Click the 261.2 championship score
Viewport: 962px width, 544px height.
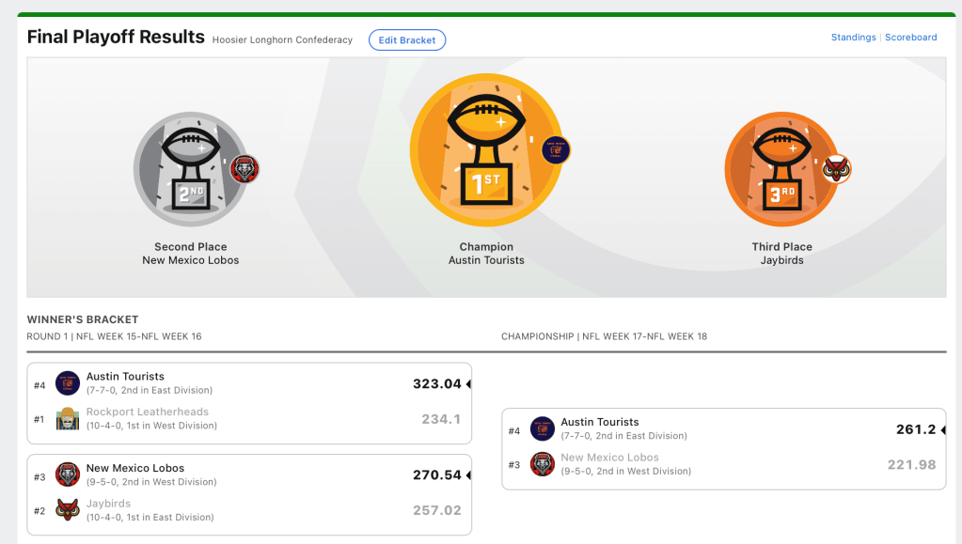tap(916, 429)
